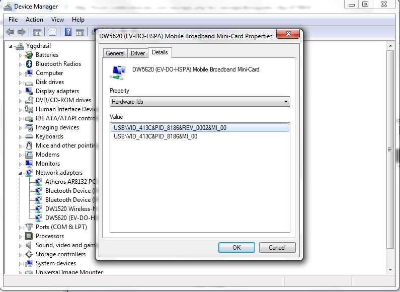Image resolution: width=400 pixels, height=292 pixels.
Task: Close the DW5620 Properties dialog
Action: point(288,34)
